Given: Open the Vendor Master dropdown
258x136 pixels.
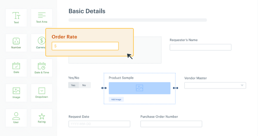Looking at the screenshot, I should [x=215, y=85].
